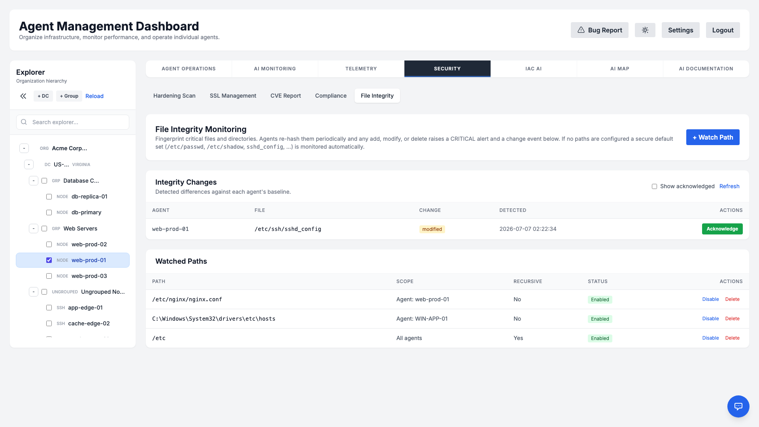Toggle the light/dark theme sun icon

click(x=645, y=30)
